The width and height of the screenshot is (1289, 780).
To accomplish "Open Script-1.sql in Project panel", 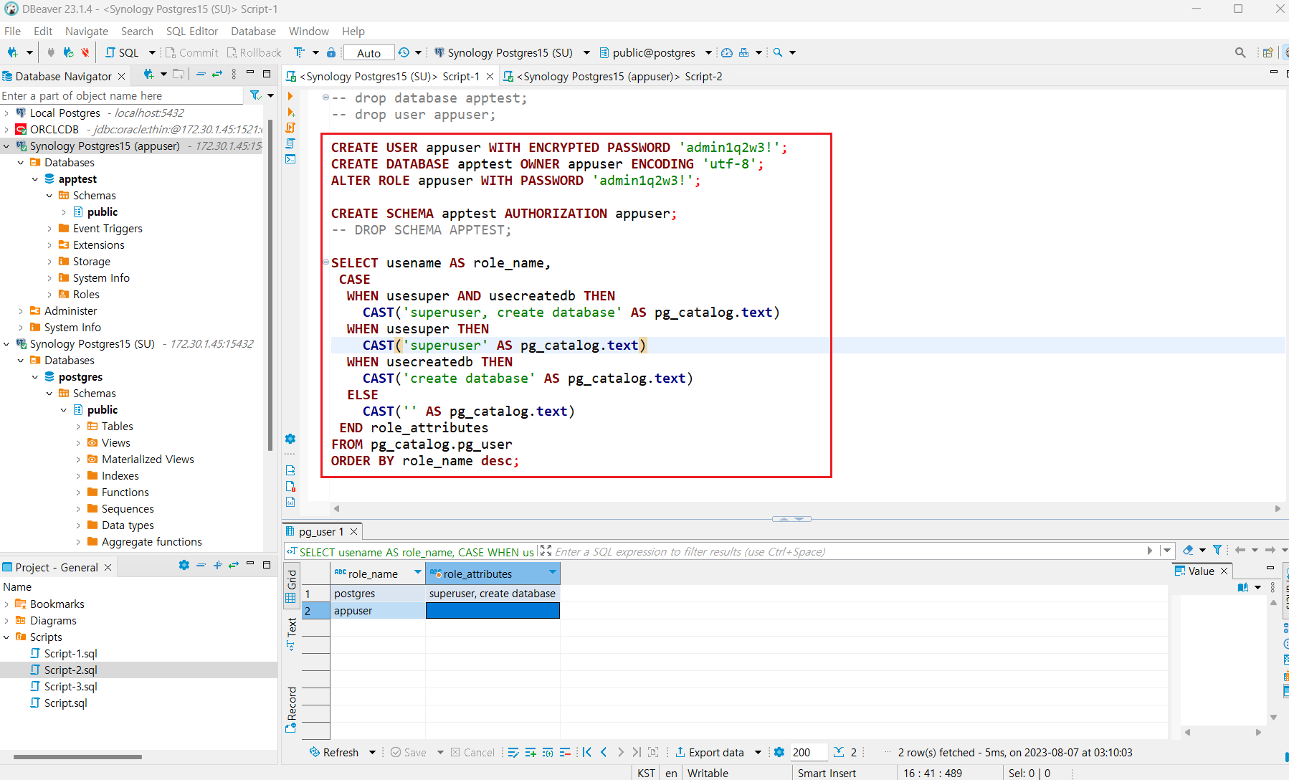I will [70, 653].
